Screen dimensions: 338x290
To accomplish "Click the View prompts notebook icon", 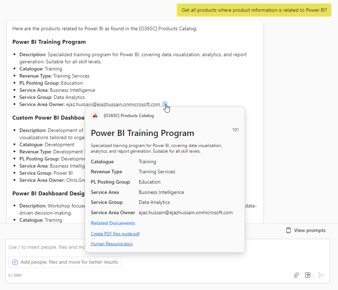I will [288, 230].
